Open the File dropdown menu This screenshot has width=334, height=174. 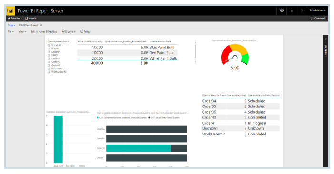click(10, 32)
